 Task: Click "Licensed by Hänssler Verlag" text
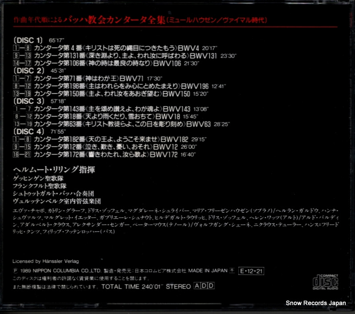tap(46, 261)
